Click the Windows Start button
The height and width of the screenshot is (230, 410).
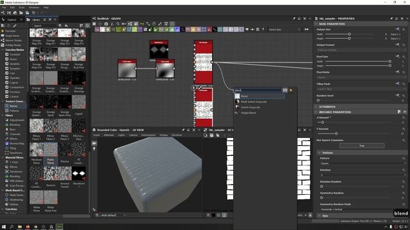[x=4, y=227]
